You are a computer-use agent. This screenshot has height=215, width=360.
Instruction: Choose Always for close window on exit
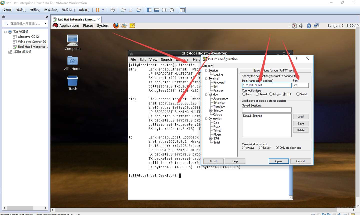(244, 148)
